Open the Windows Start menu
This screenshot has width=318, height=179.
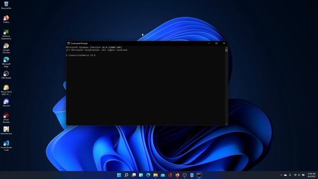119,175
